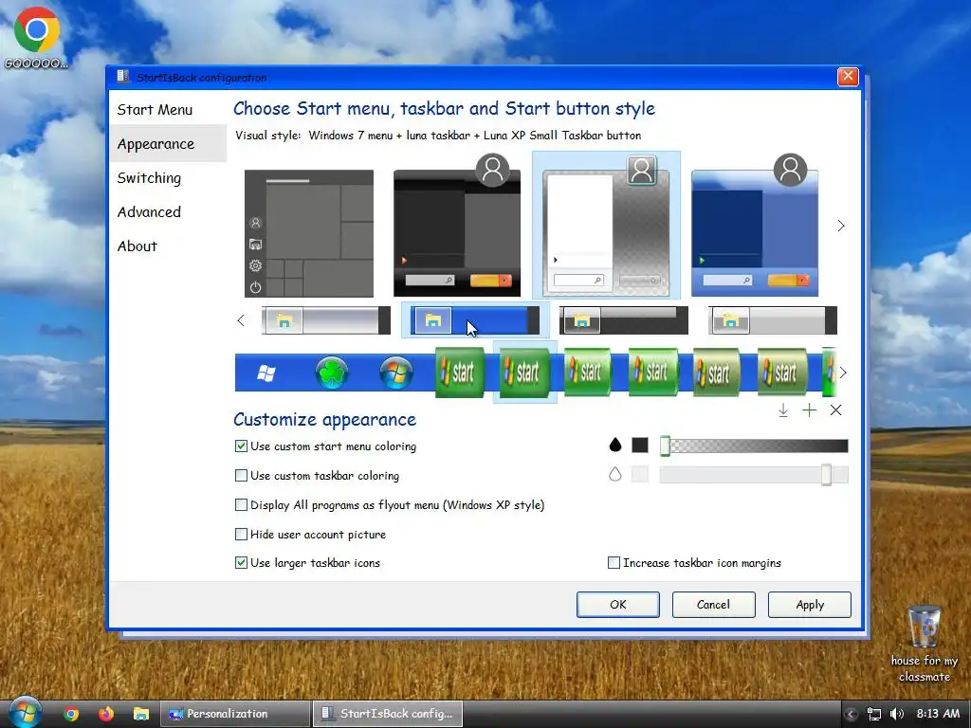Click the OK button

(x=618, y=605)
